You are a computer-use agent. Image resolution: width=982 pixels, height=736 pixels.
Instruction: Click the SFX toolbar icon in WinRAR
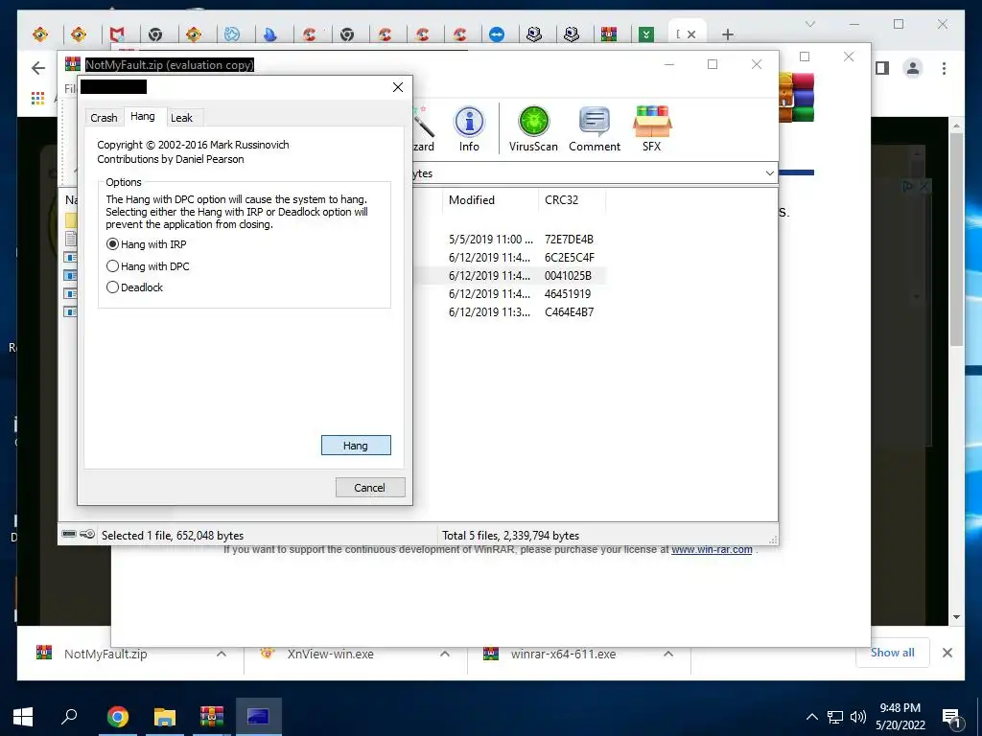[x=651, y=129]
